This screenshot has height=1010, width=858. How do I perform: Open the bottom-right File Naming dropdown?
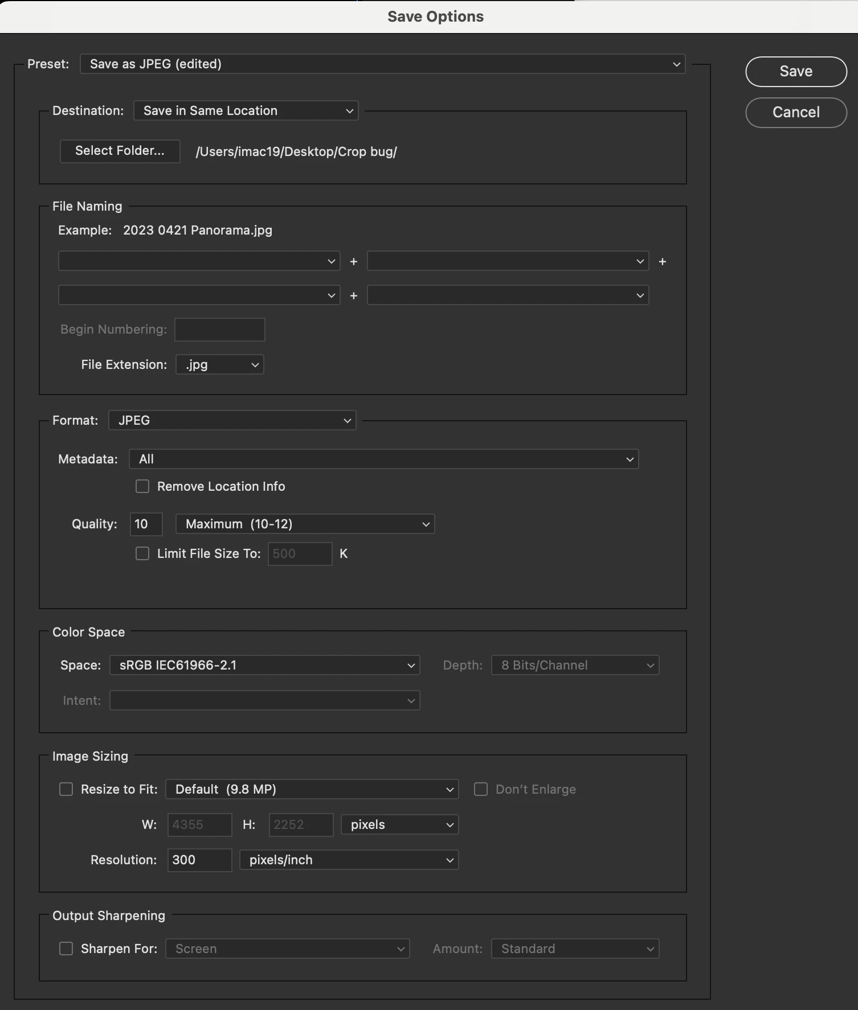click(508, 295)
